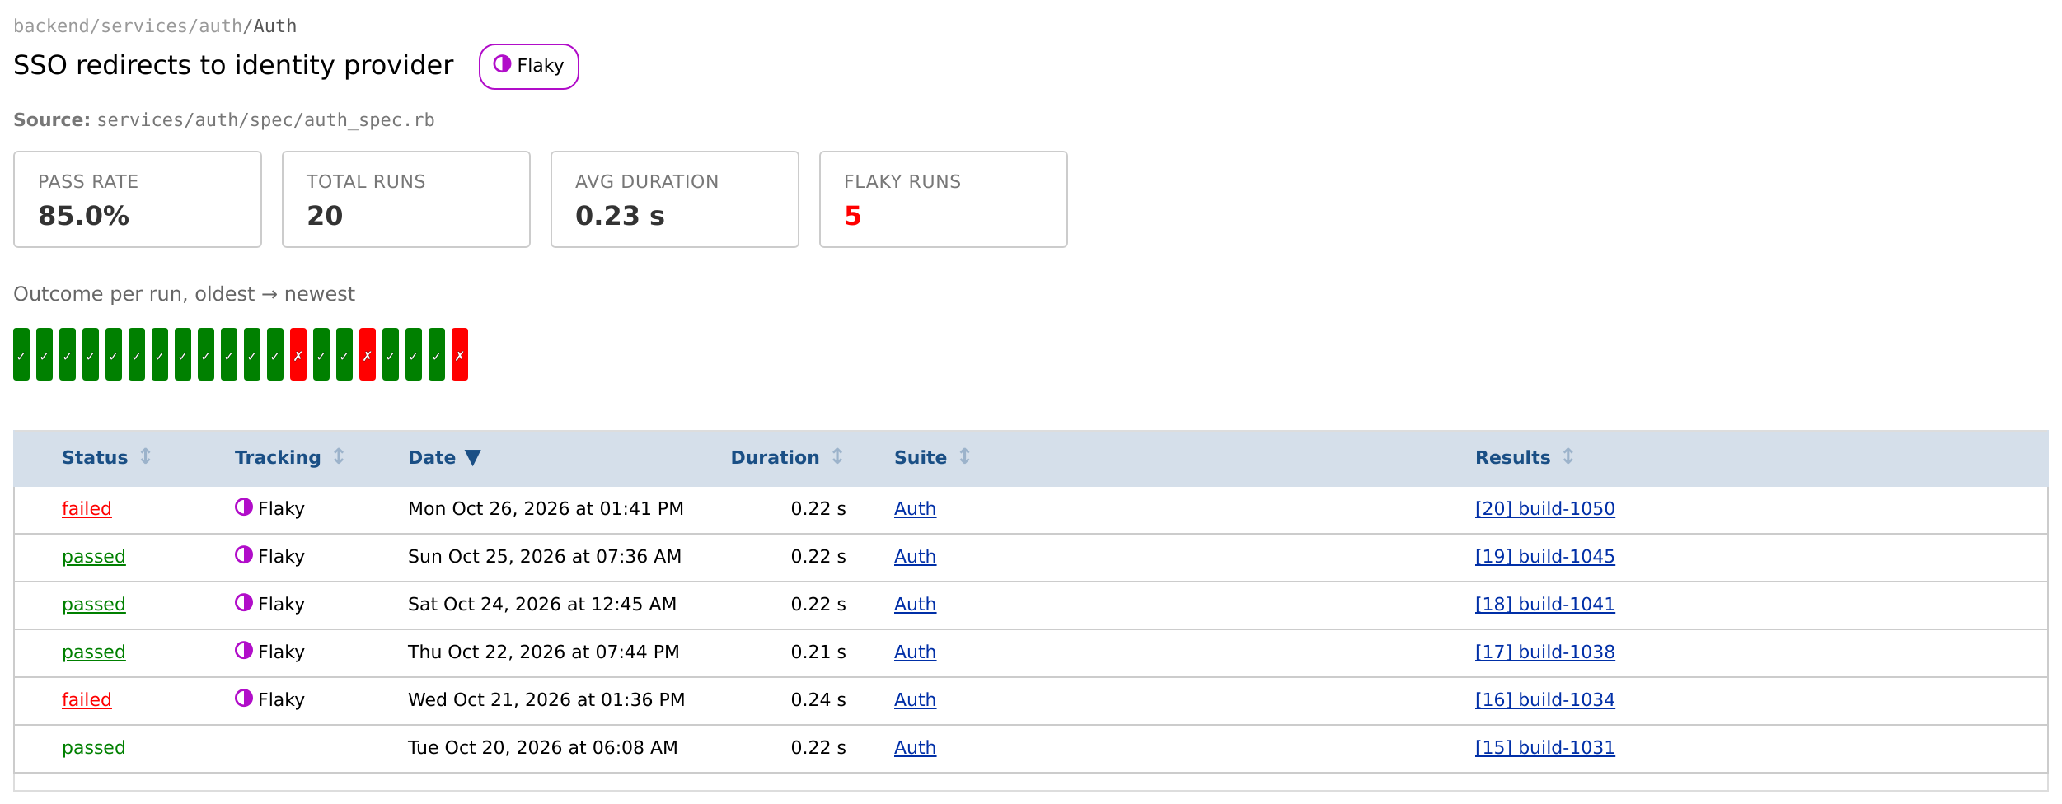The height and width of the screenshot is (804, 2062).
Task: Open the Auth suite link in the Oct 26 row
Action: click(x=915, y=509)
